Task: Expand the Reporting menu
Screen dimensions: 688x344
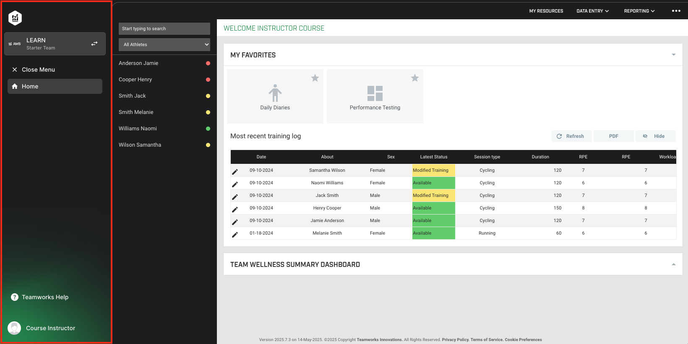Action: [x=639, y=11]
